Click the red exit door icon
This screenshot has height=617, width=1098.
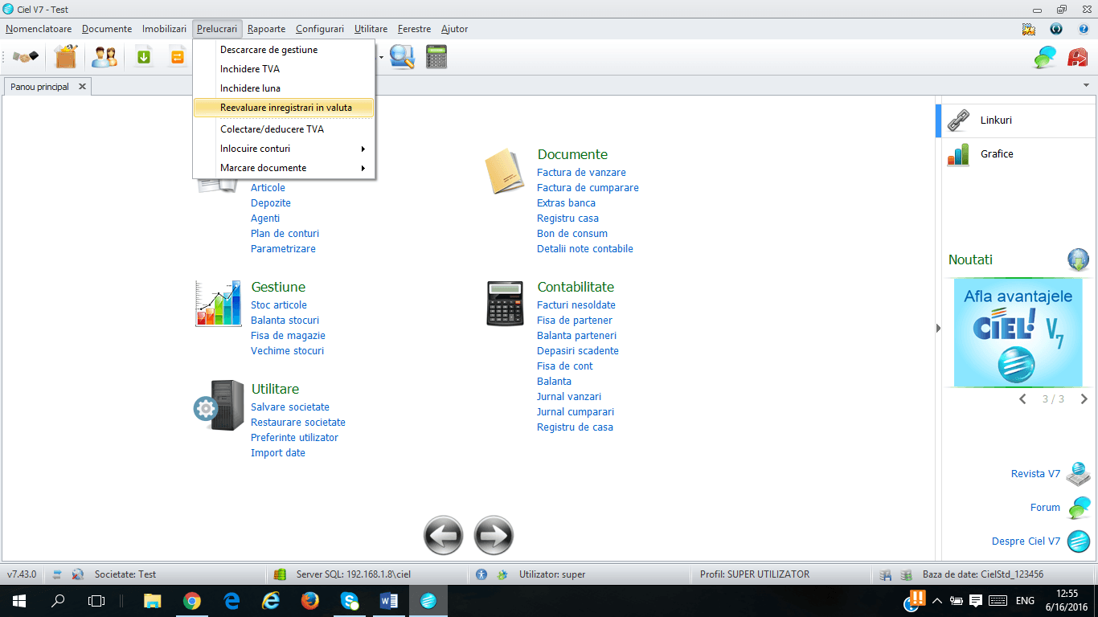[1077, 57]
